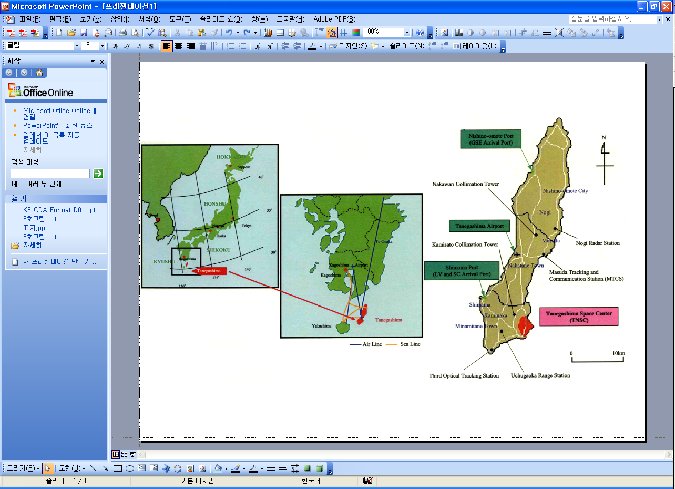Click the 새 슬라이드(N) button
The image size is (675, 489).
tap(398, 46)
